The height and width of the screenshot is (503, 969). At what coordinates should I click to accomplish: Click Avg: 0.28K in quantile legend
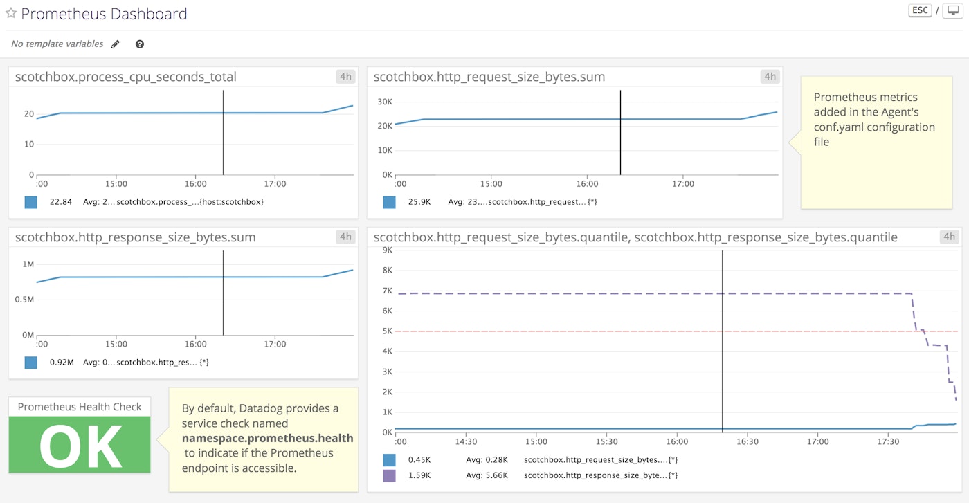coord(487,459)
